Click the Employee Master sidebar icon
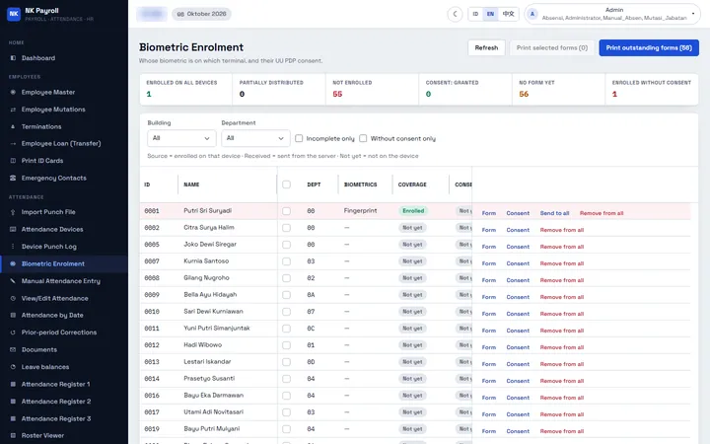Image resolution: width=710 pixels, height=444 pixels. point(13,92)
